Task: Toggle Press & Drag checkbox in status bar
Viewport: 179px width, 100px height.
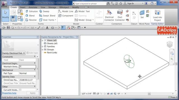Action: coord(169,97)
